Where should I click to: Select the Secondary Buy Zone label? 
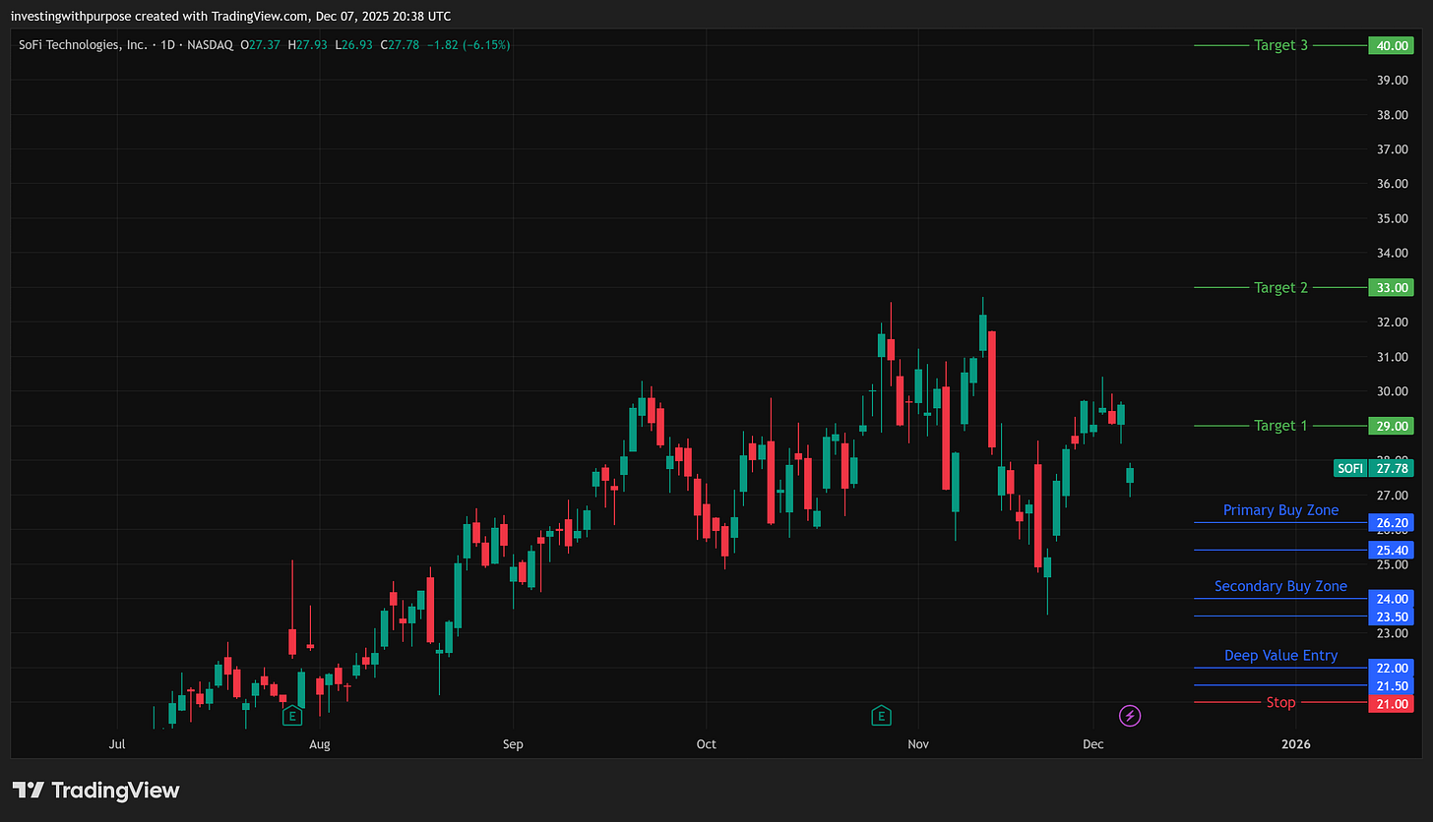pyautogui.click(x=1280, y=586)
